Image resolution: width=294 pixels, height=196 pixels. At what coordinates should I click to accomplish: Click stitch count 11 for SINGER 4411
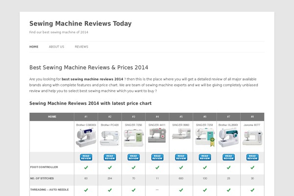tap(157, 178)
